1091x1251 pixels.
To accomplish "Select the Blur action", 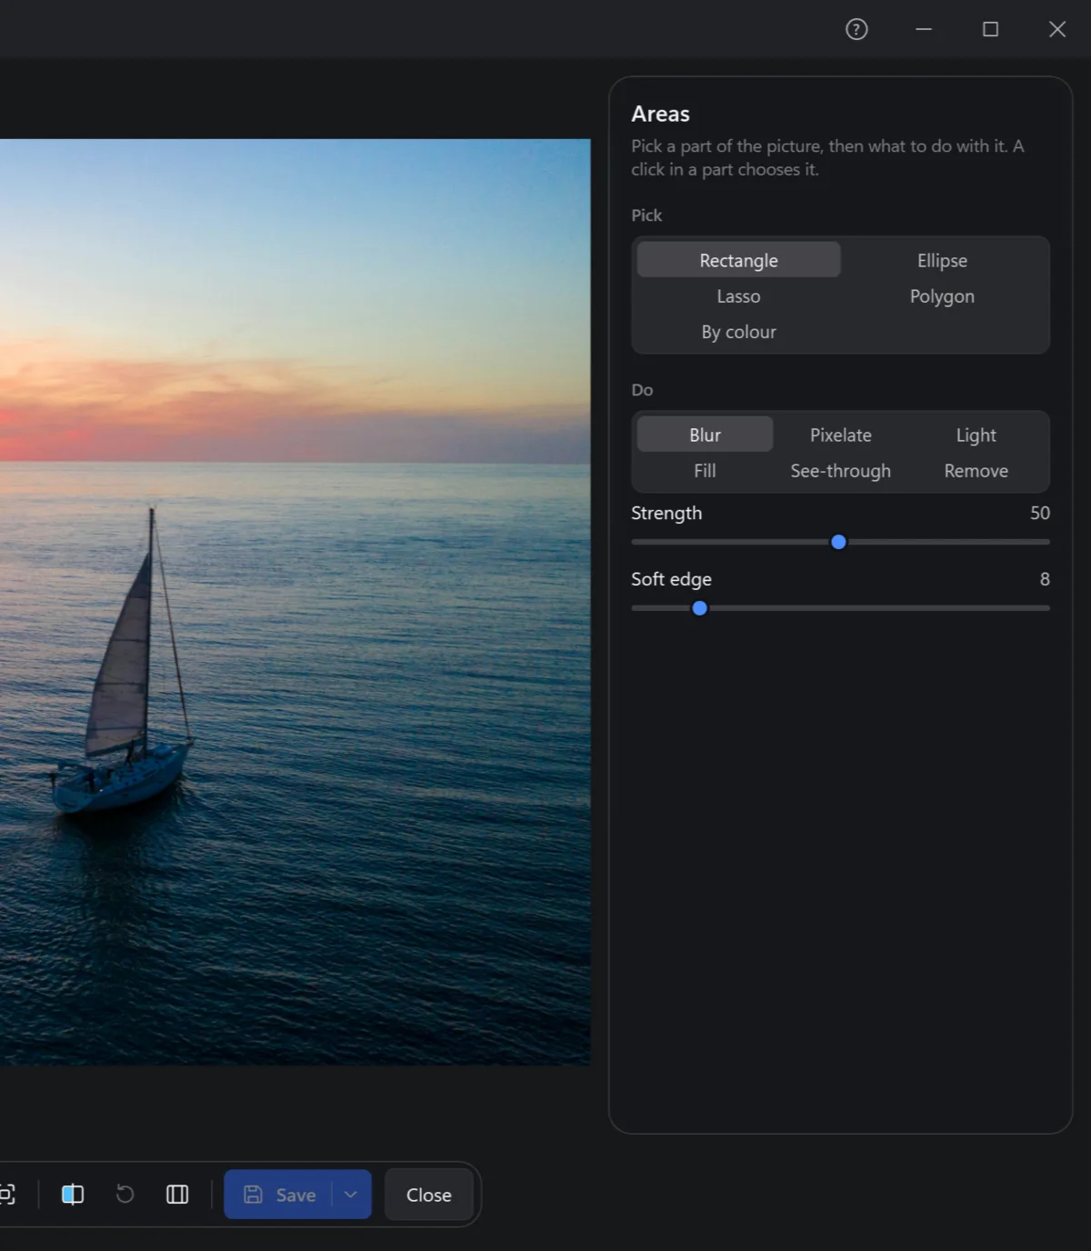I will (x=705, y=435).
